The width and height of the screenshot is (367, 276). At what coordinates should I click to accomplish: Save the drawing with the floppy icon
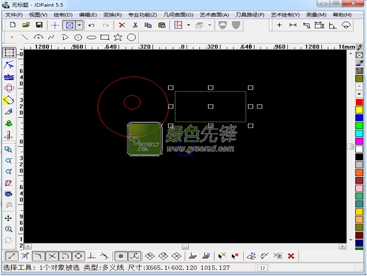(x=39, y=25)
